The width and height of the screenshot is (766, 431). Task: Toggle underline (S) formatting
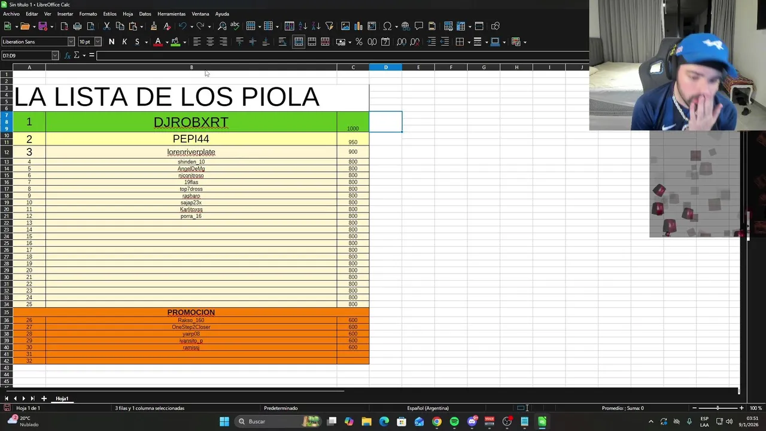[x=137, y=42]
